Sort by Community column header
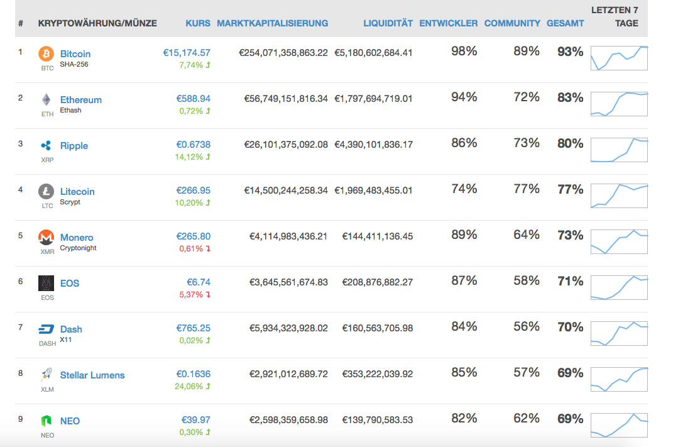The width and height of the screenshot is (678, 447). click(x=512, y=23)
